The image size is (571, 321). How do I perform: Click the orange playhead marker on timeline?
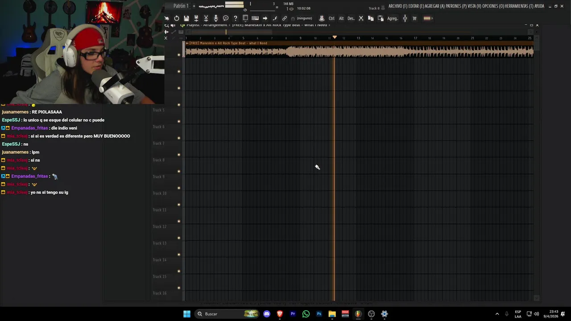pyautogui.click(x=335, y=37)
